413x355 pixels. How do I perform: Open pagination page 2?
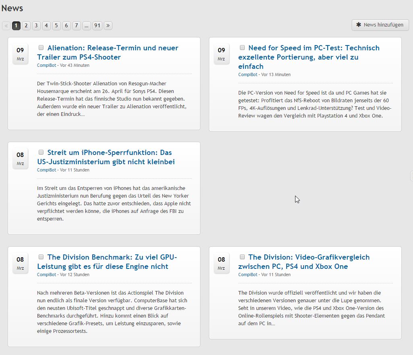pyautogui.click(x=26, y=26)
